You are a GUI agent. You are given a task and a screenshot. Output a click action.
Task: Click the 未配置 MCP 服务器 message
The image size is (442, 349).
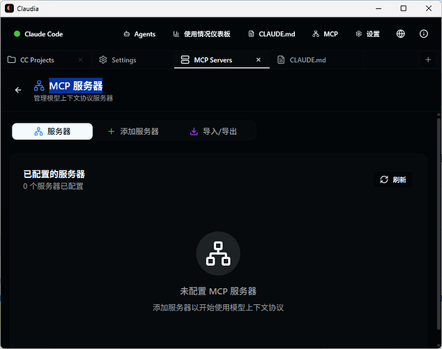[x=218, y=291]
